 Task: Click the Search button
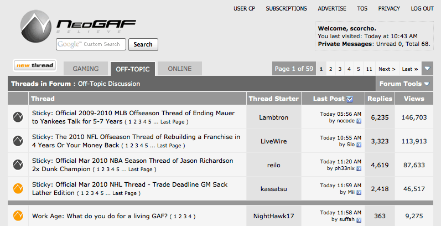[x=143, y=44]
